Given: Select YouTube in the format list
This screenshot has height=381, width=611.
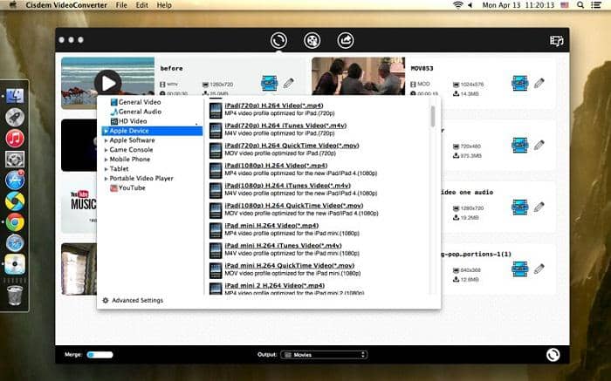Looking at the screenshot, I should coord(132,187).
